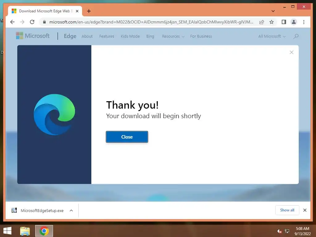Open a new tab with plus button
316x237 pixels.
click(89, 11)
